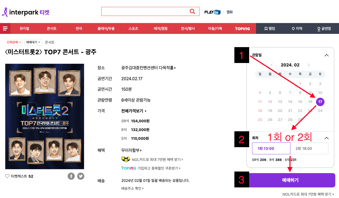339x198 pixels.
Task: Open the 영화 link in header
Action: pyautogui.click(x=230, y=12)
